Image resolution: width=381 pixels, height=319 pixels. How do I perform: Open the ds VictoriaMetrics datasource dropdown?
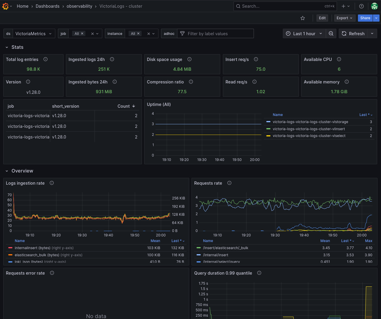34,33
